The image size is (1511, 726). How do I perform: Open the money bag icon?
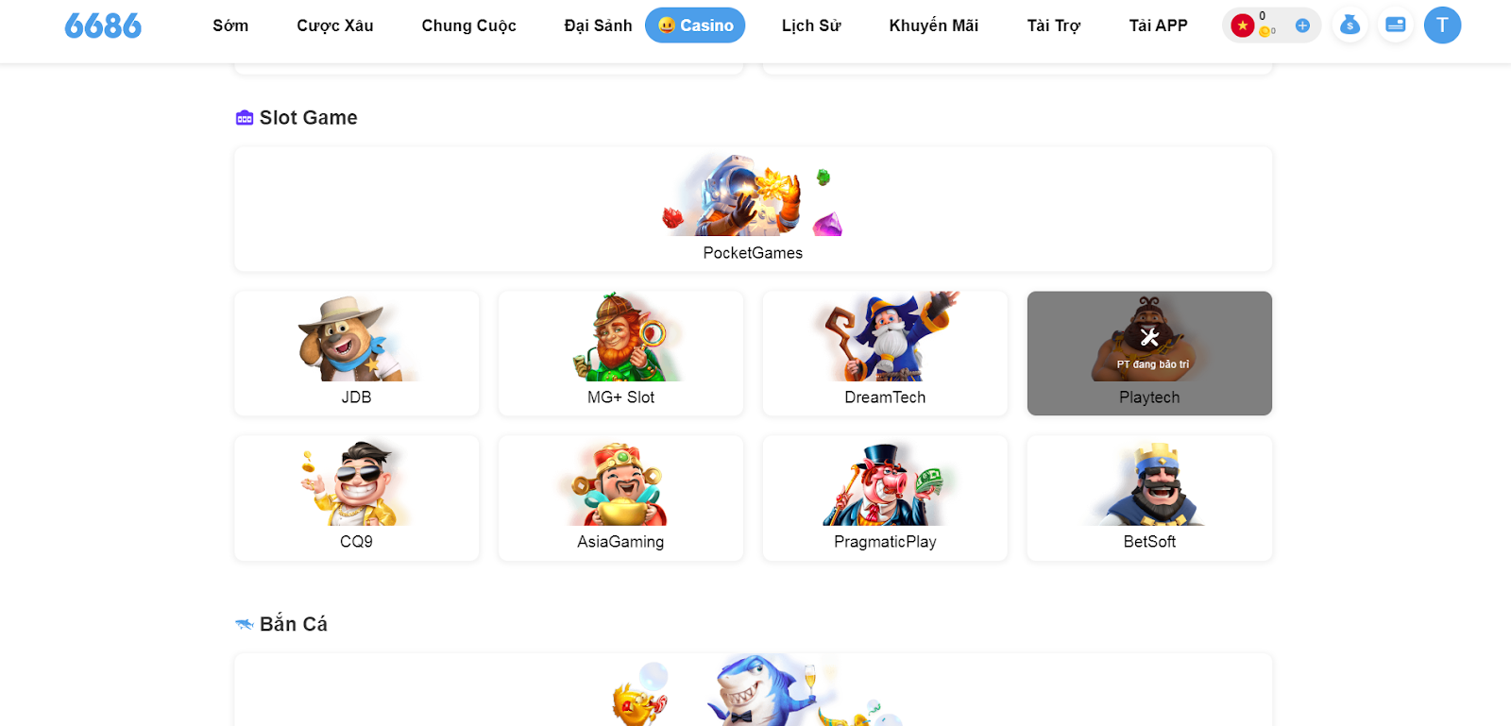pos(1350,25)
